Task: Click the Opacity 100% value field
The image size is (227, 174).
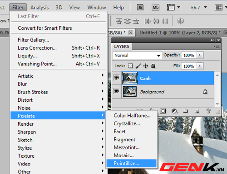Action: (189, 55)
